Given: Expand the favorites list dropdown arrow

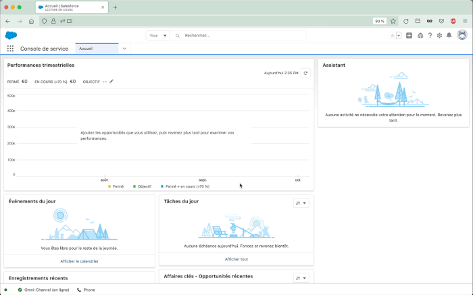Looking at the screenshot, I should 399,36.
